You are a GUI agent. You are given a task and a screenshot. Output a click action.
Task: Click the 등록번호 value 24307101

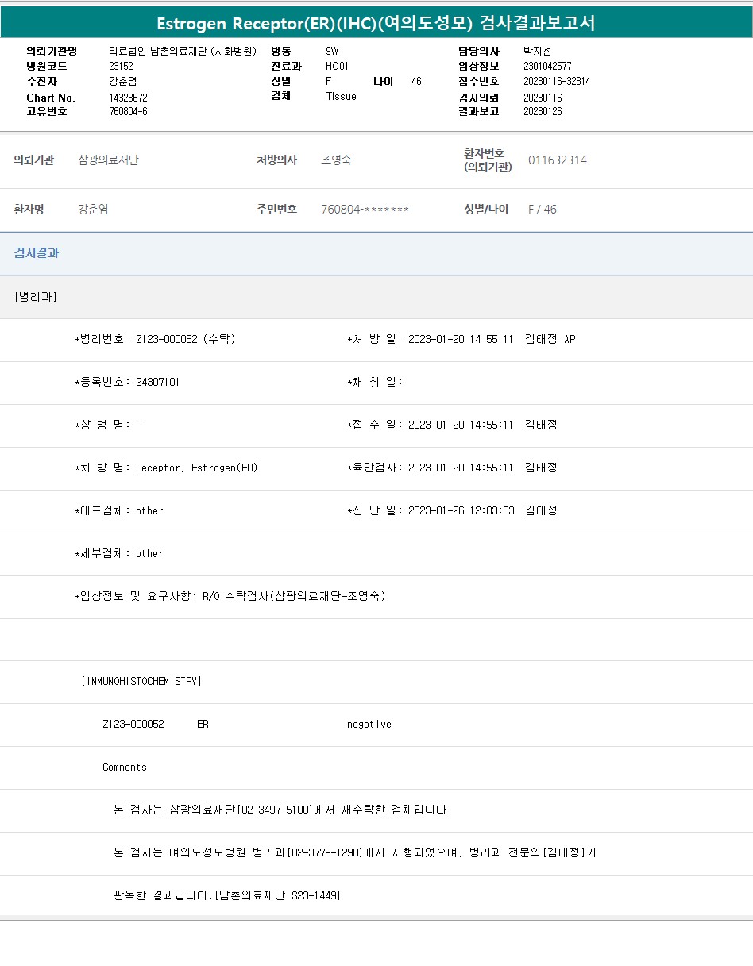157,382
